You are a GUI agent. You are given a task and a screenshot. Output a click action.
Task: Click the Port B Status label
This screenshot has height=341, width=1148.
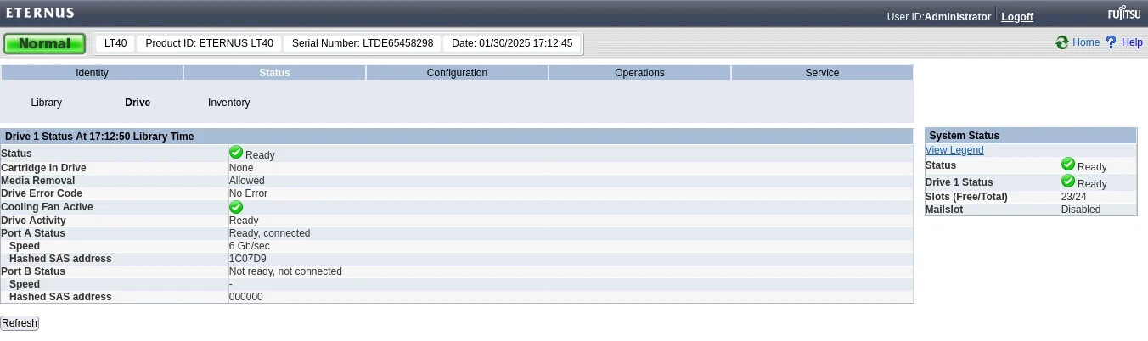tap(33, 271)
